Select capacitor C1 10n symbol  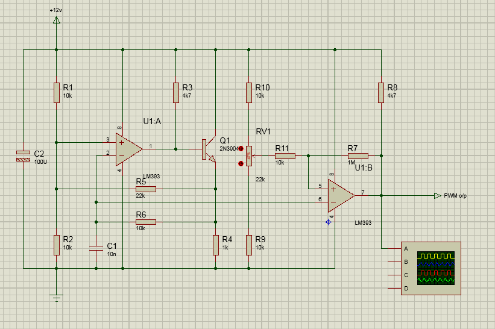click(x=96, y=248)
